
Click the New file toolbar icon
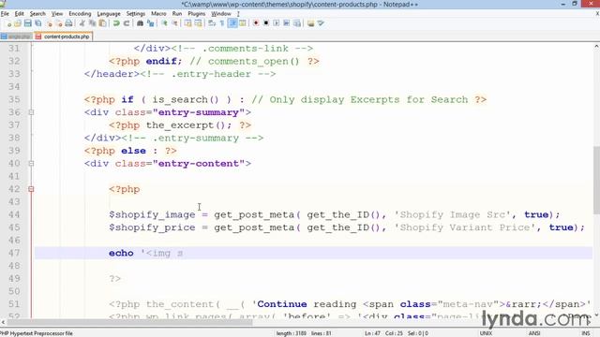point(8,23)
